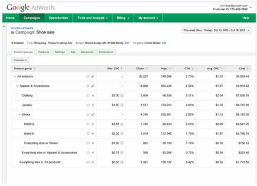The image size is (257, 186).
Task: Open Tools and Analysis menu
Action: (x=93, y=18)
